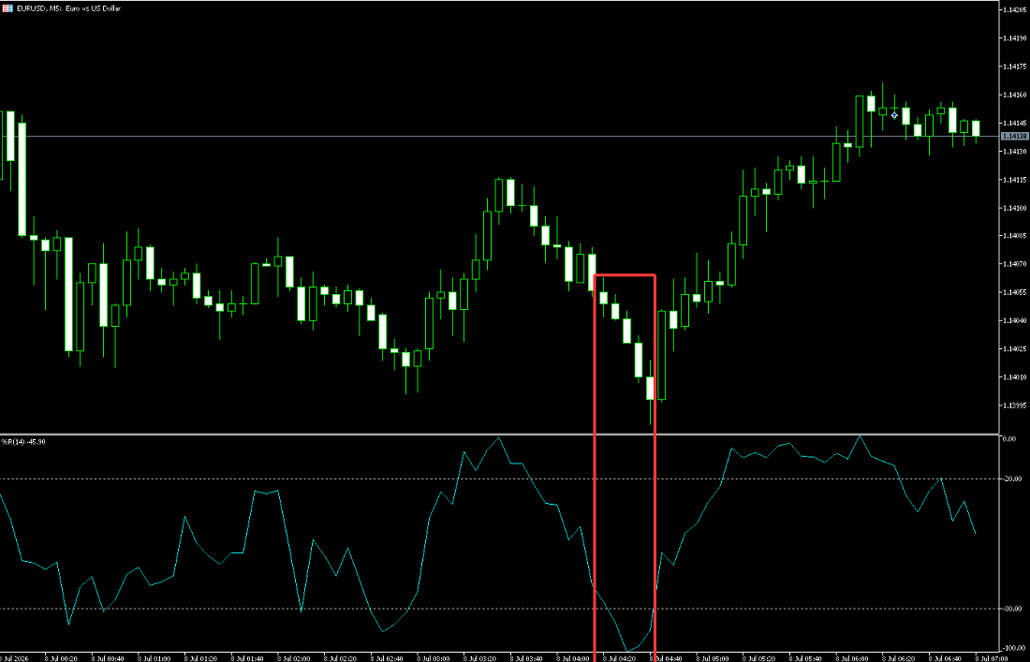Click the 3 Jul 04:00 time label
This screenshot has width=1030, height=662.
coord(573,657)
